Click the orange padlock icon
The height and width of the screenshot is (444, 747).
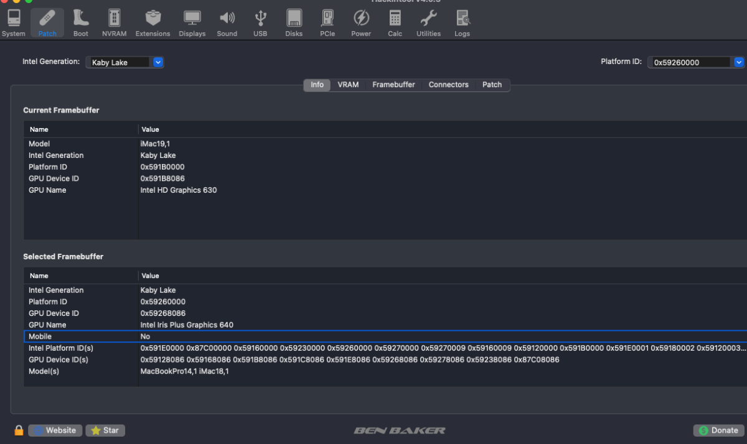tap(19, 430)
